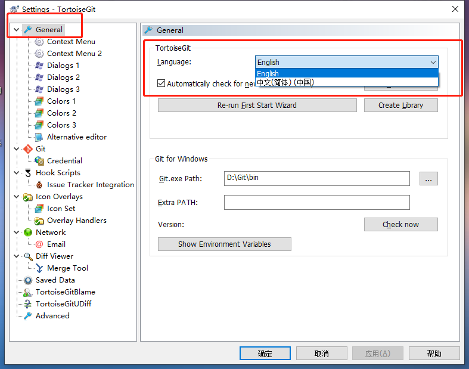Viewport: 469px width, 369px height.
Task: Click the Dialogs 3 window icon
Action: point(39,89)
